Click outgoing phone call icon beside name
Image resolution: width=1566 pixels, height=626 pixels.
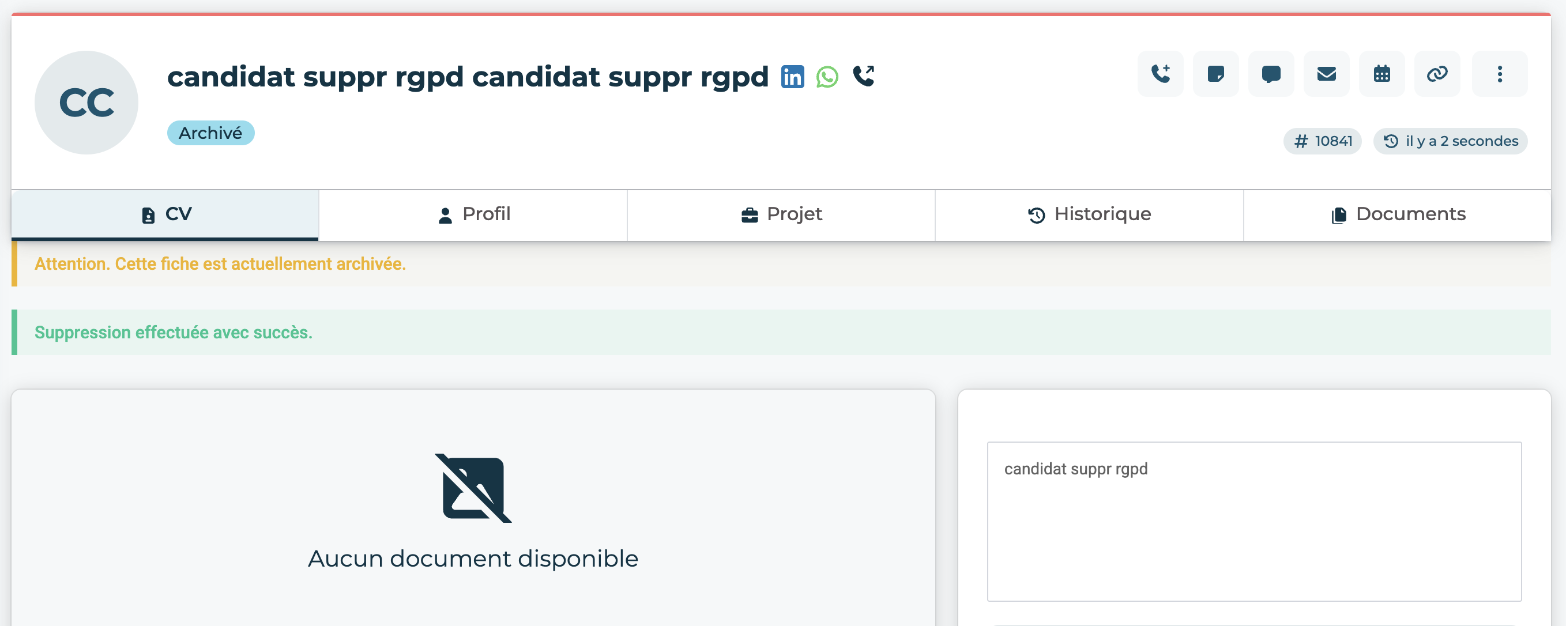(863, 76)
